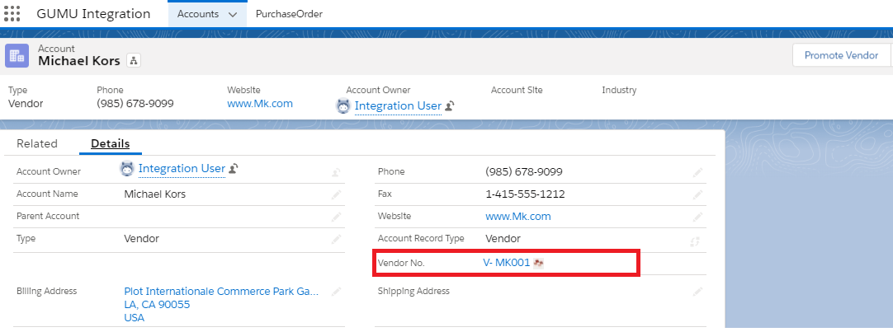Switch to the Related tab
Screen dimensions: 893x332
point(37,144)
